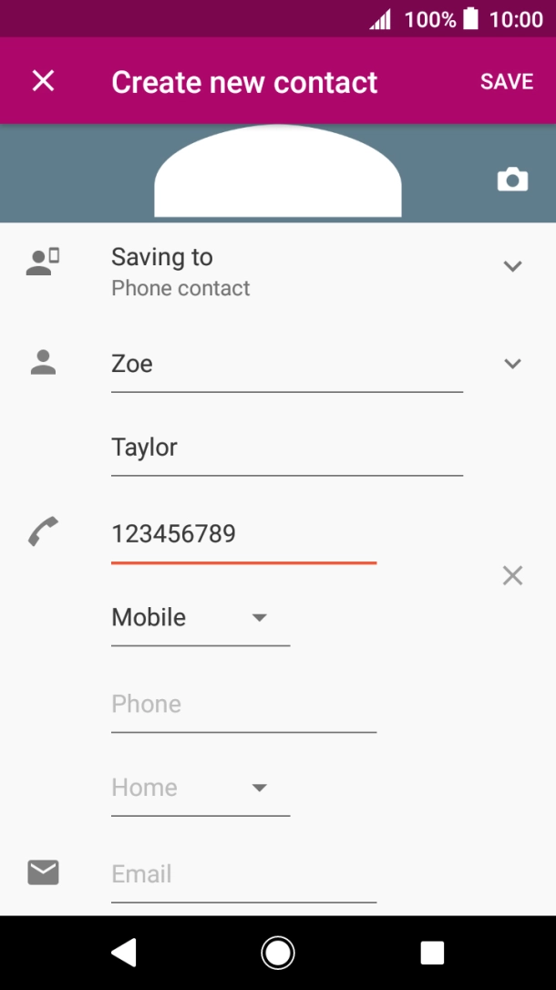Tap the Email input field
Viewport: 556px width, 990px height.
(243, 874)
